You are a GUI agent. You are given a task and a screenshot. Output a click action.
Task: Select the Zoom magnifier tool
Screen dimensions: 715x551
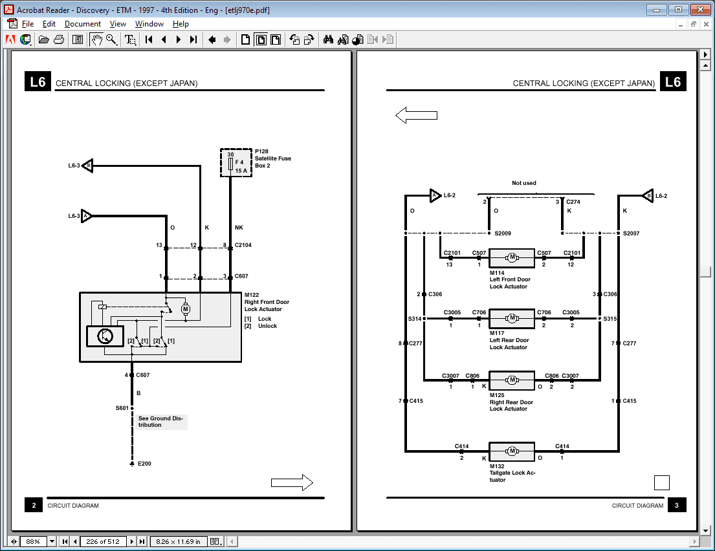[x=112, y=39]
